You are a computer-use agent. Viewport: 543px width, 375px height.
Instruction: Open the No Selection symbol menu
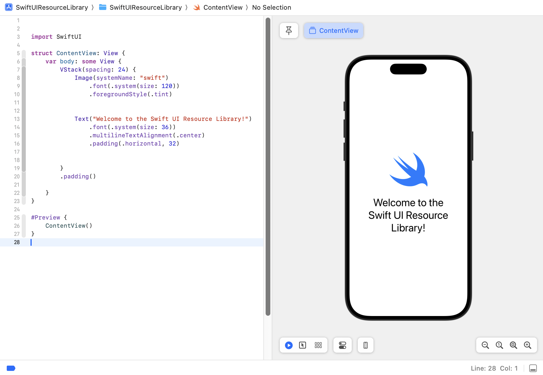pos(271,7)
